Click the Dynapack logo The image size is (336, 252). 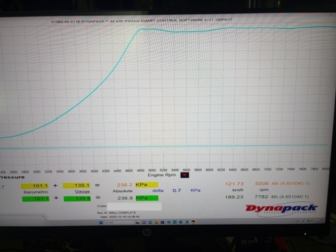click(290, 207)
